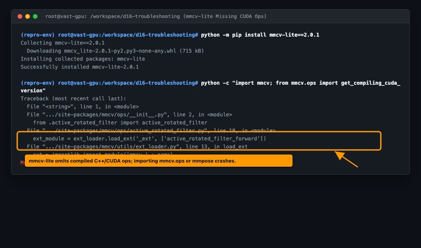This screenshot has width=421, height=248.
Task: Click the 'File "<string>", line 1' line
Action: pyautogui.click(x=83, y=106)
